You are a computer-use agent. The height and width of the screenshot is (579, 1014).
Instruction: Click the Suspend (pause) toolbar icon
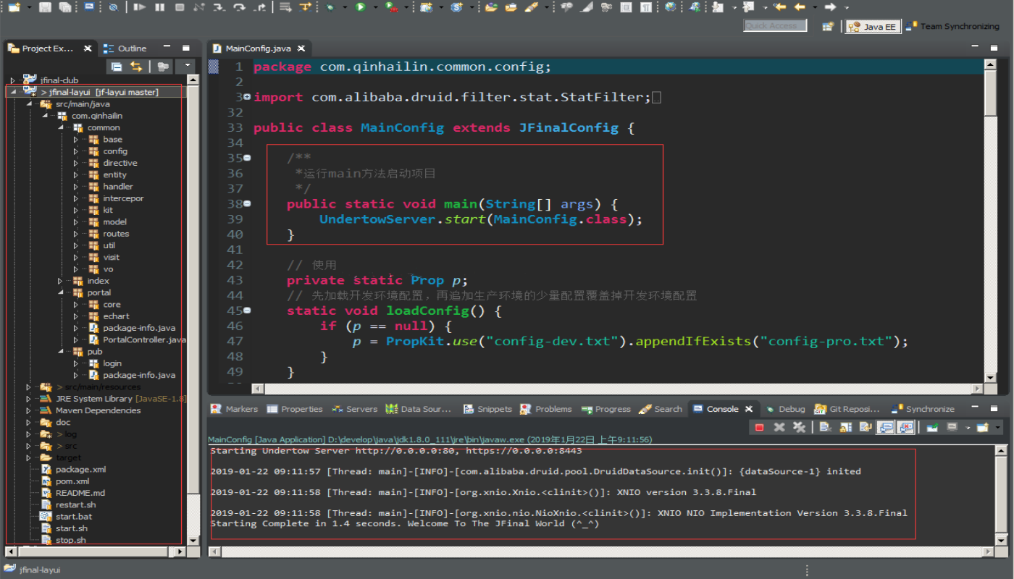click(159, 7)
